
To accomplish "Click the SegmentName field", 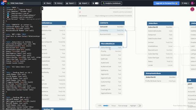I will (x=111, y=93).
